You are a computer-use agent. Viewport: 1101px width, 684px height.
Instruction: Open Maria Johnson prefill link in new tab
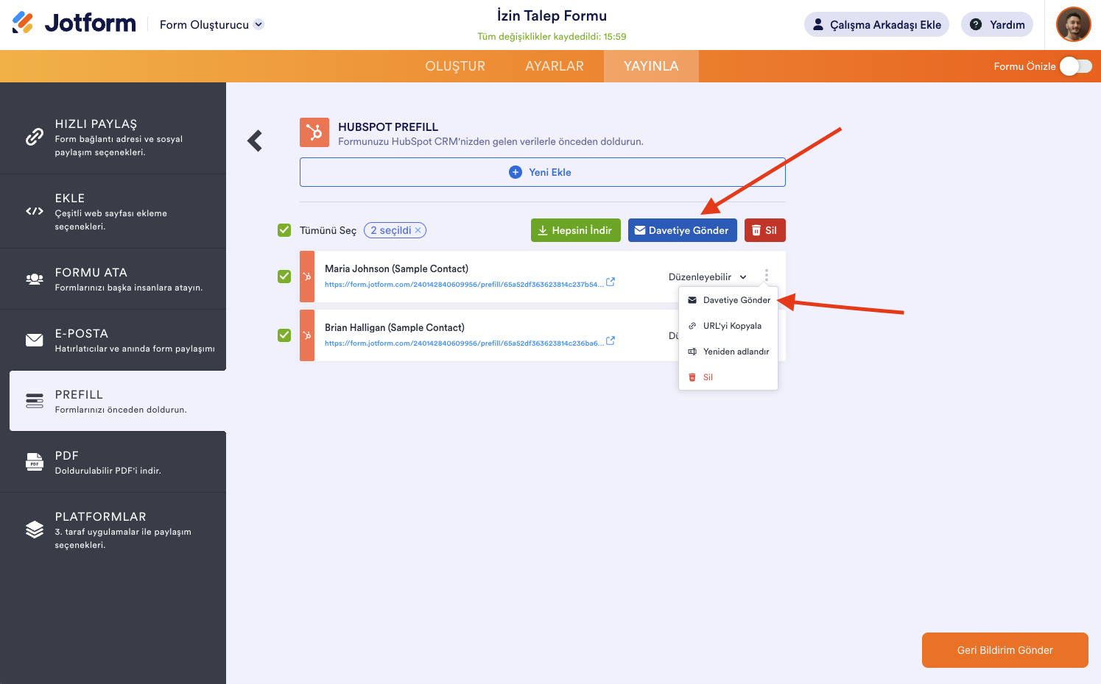pyautogui.click(x=611, y=282)
